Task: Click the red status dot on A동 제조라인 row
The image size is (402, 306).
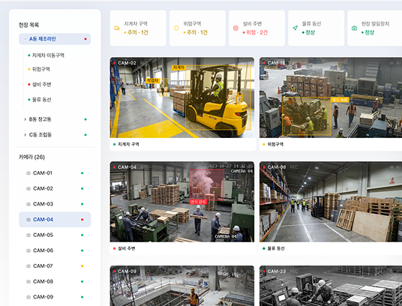Action: point(85,39)
